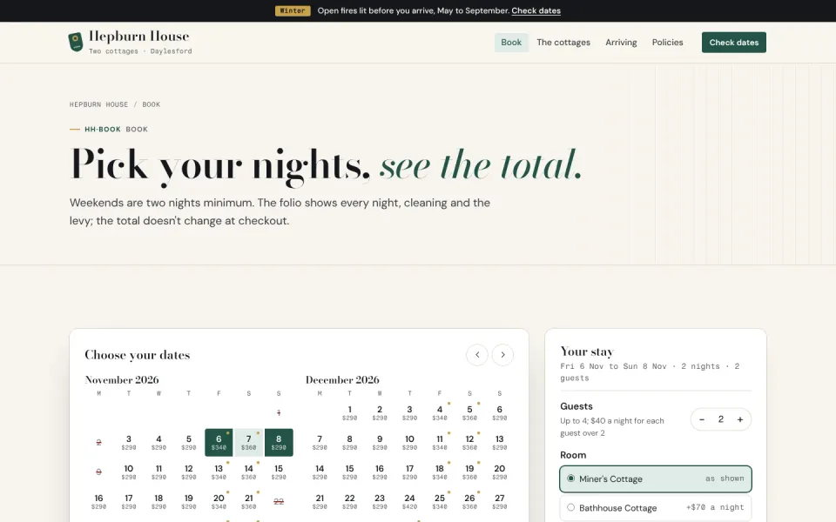Go to previous calendar month
This screenshot has height=522, width=836.
click(x=477, y=355)
